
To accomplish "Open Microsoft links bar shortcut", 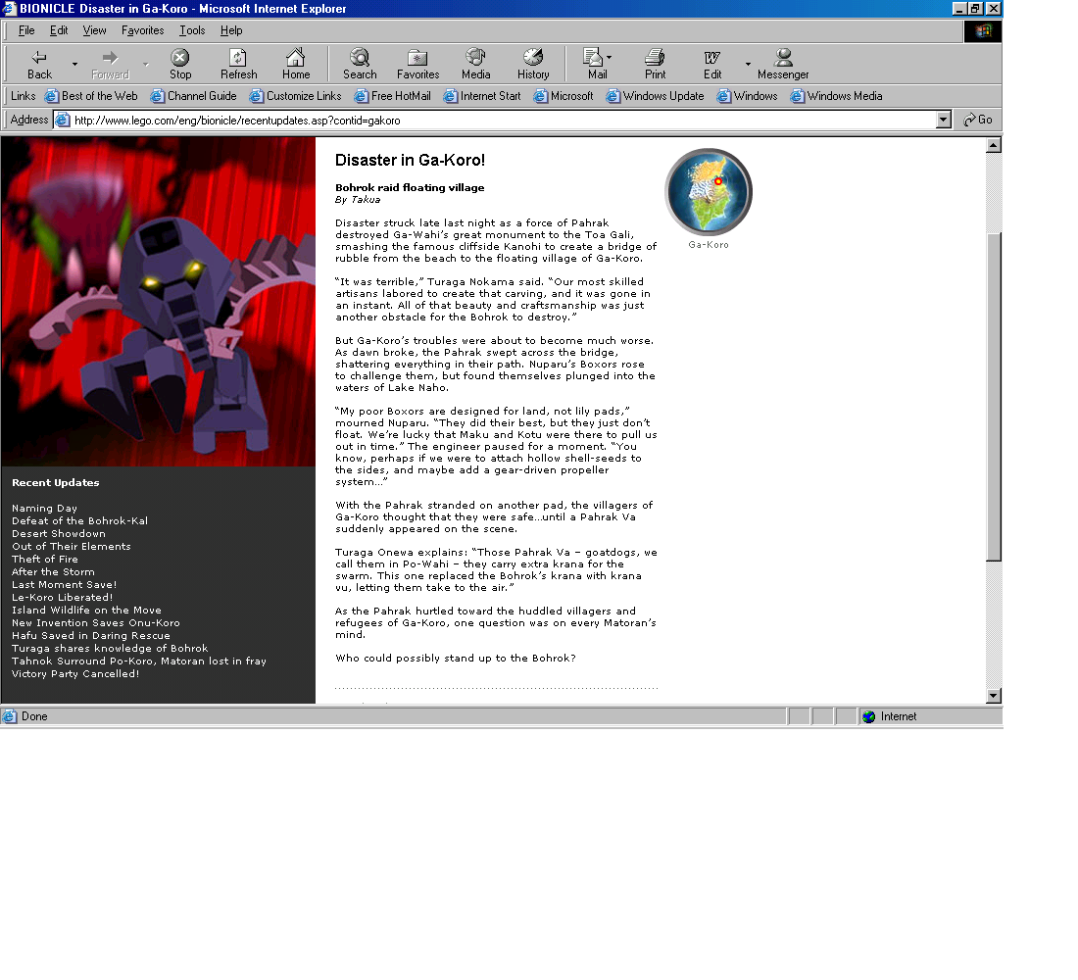I will (563, 96).
